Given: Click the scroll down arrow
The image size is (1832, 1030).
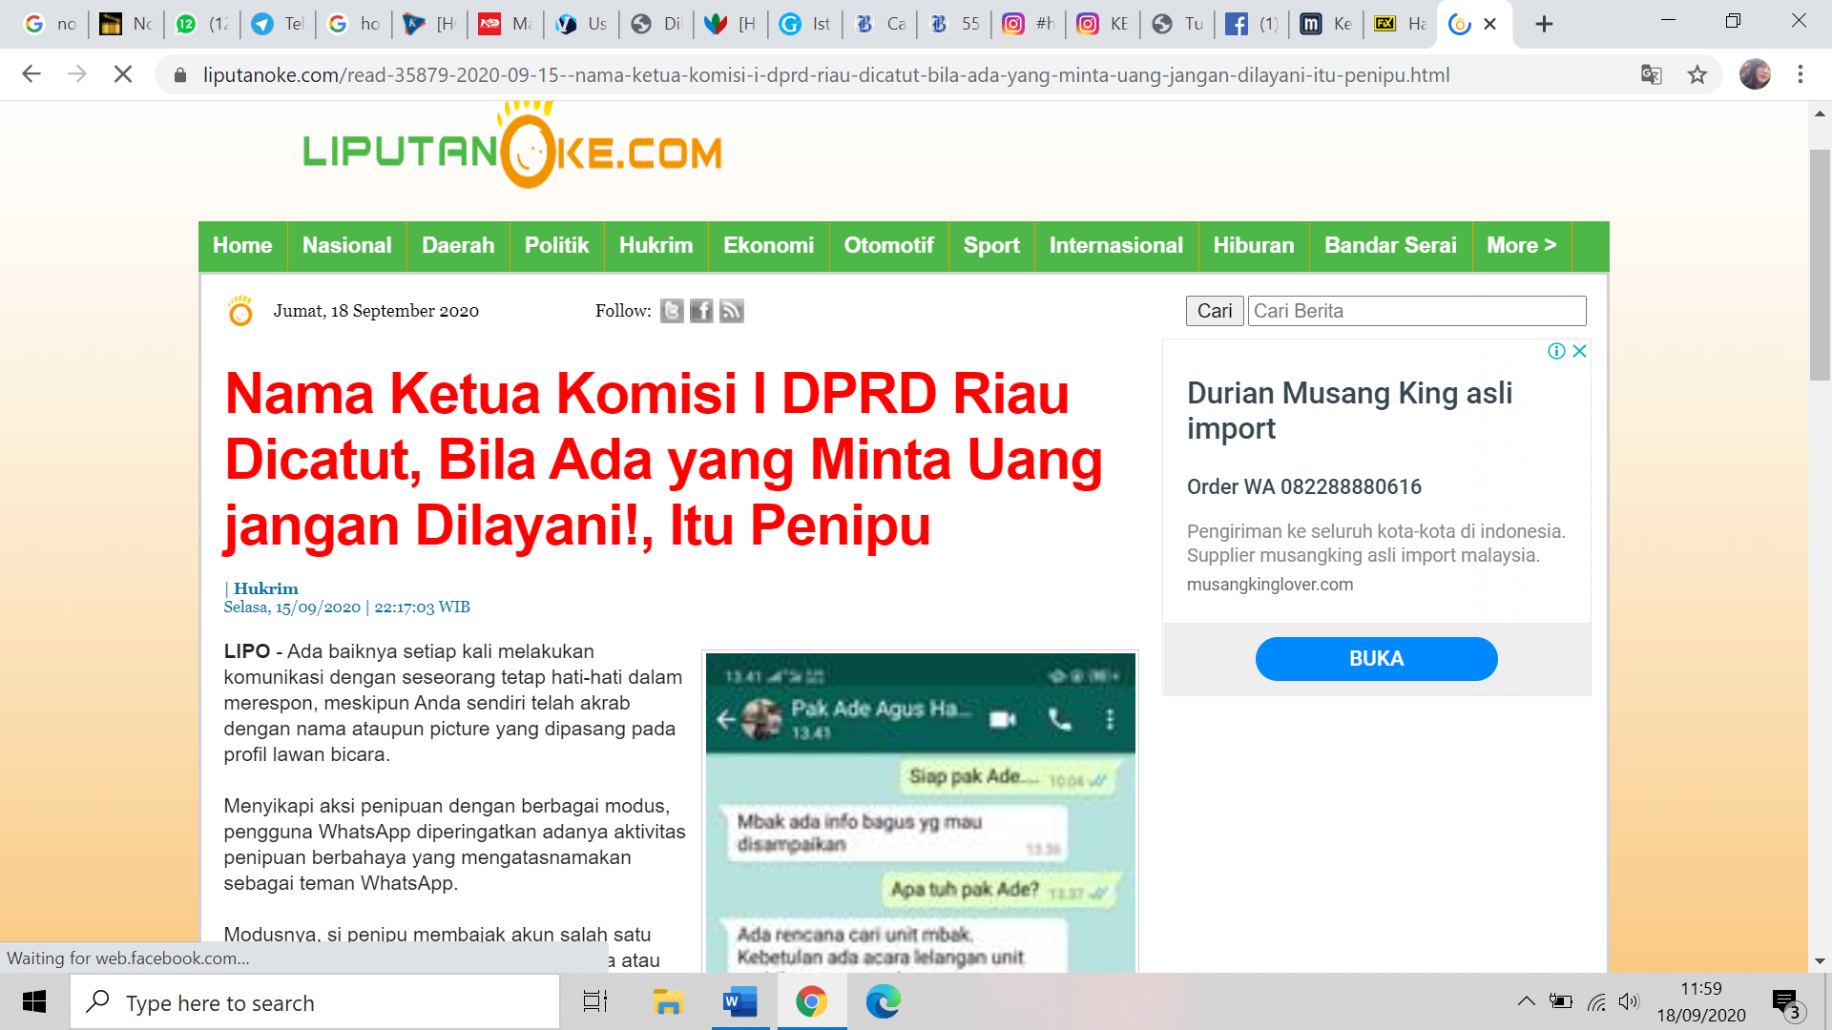Looking at the screenshot, I should (x=1820, y=961).
